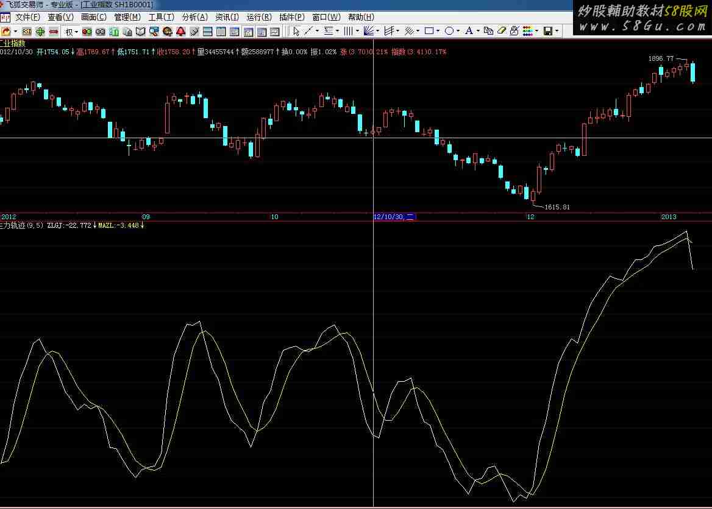Open the 画面(C) menu
Screen dimensions: 712x509
pyautogui.click(x=93, y=17)
